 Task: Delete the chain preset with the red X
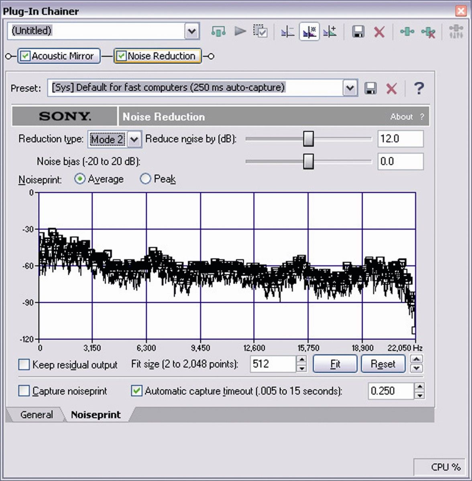379,31
